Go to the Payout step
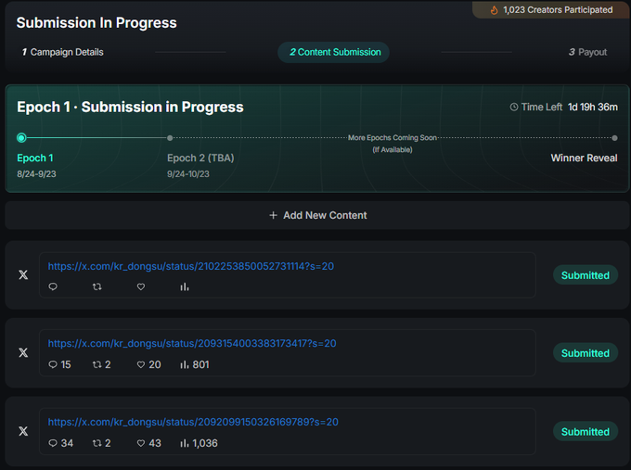 (587, 52)
